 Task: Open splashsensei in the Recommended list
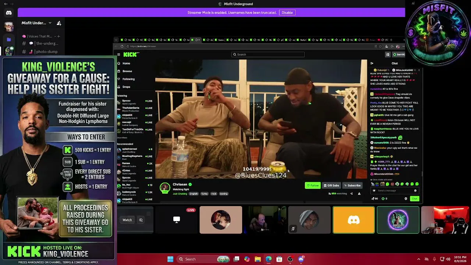[x=134, y=150]
